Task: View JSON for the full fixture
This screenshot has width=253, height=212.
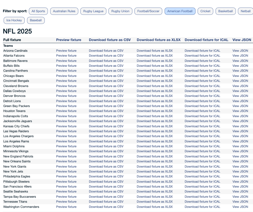Action: click(x=242, y=40)
